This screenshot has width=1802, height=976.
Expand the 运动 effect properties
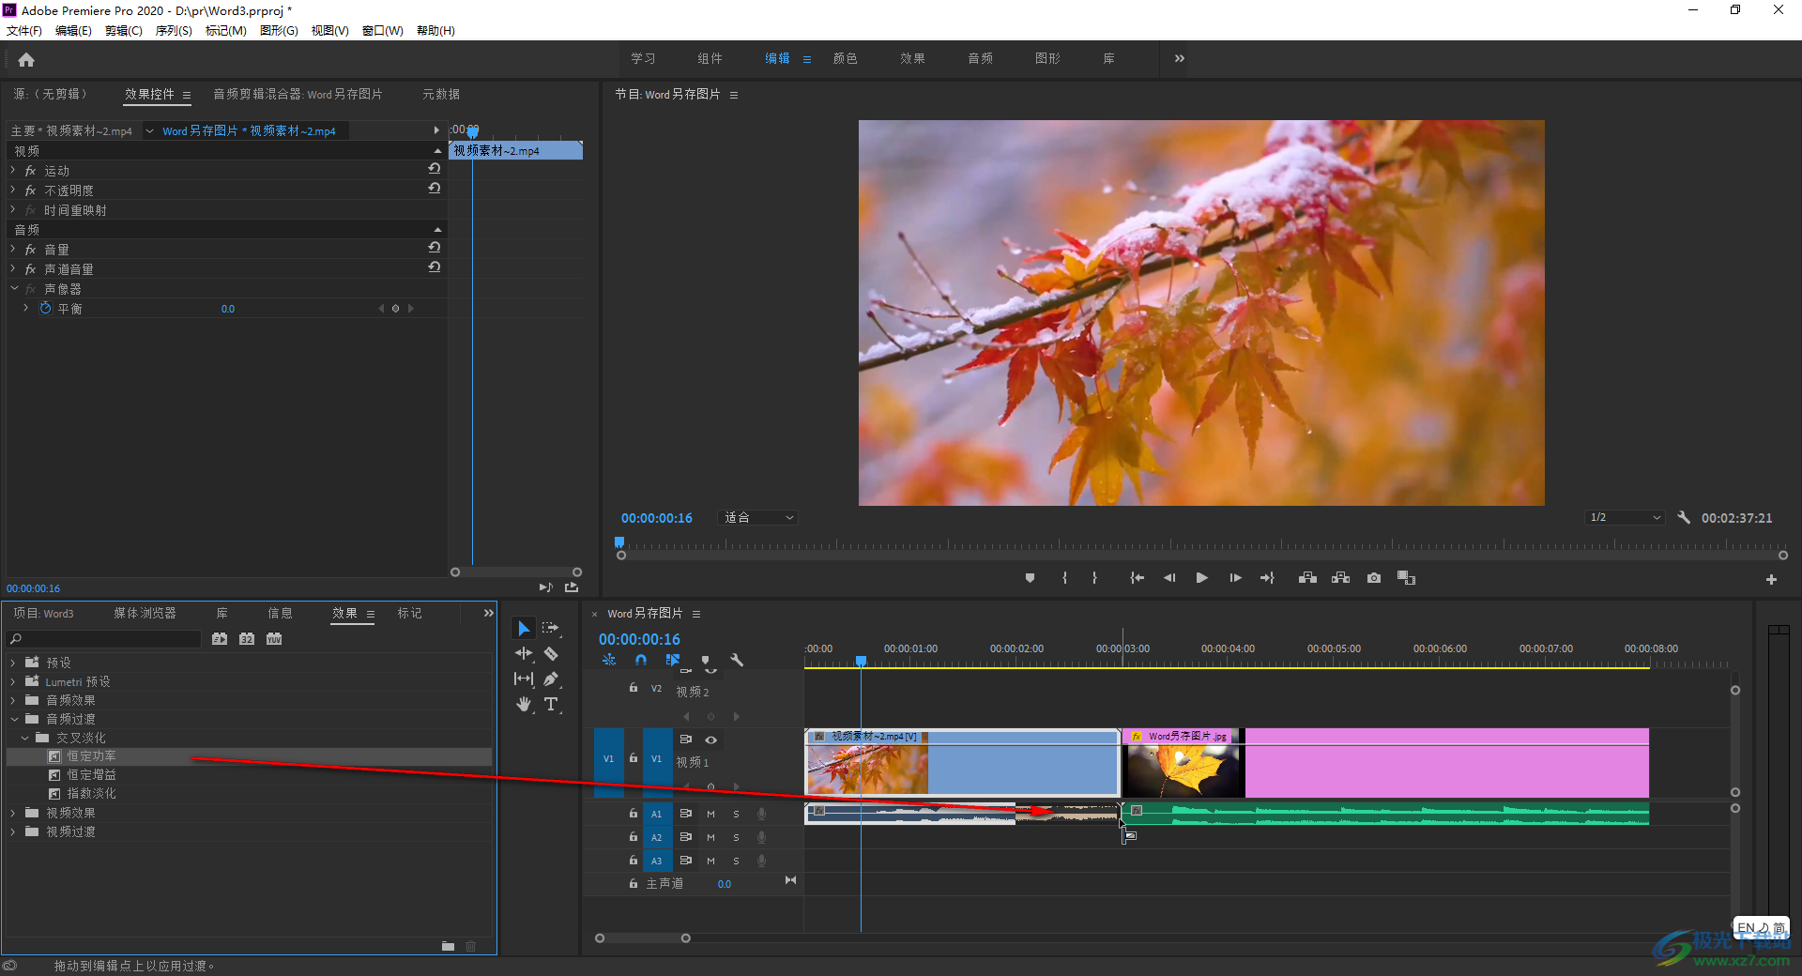[x=13, y=171]
